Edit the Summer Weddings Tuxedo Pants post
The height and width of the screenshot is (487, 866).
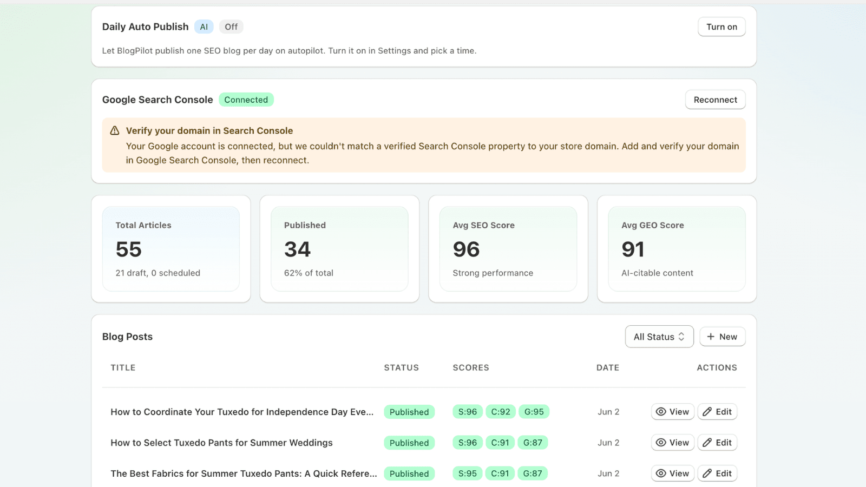(x=717, y=443)
